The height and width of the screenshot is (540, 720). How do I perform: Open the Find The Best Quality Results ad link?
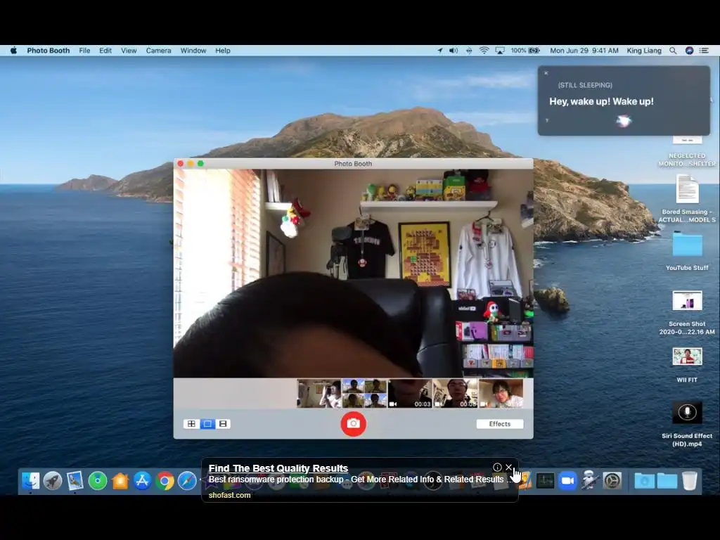tap(278, 468)
